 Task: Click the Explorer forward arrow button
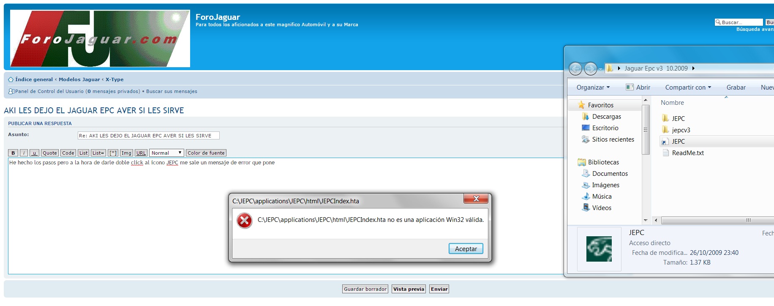[x=590, y=68]
